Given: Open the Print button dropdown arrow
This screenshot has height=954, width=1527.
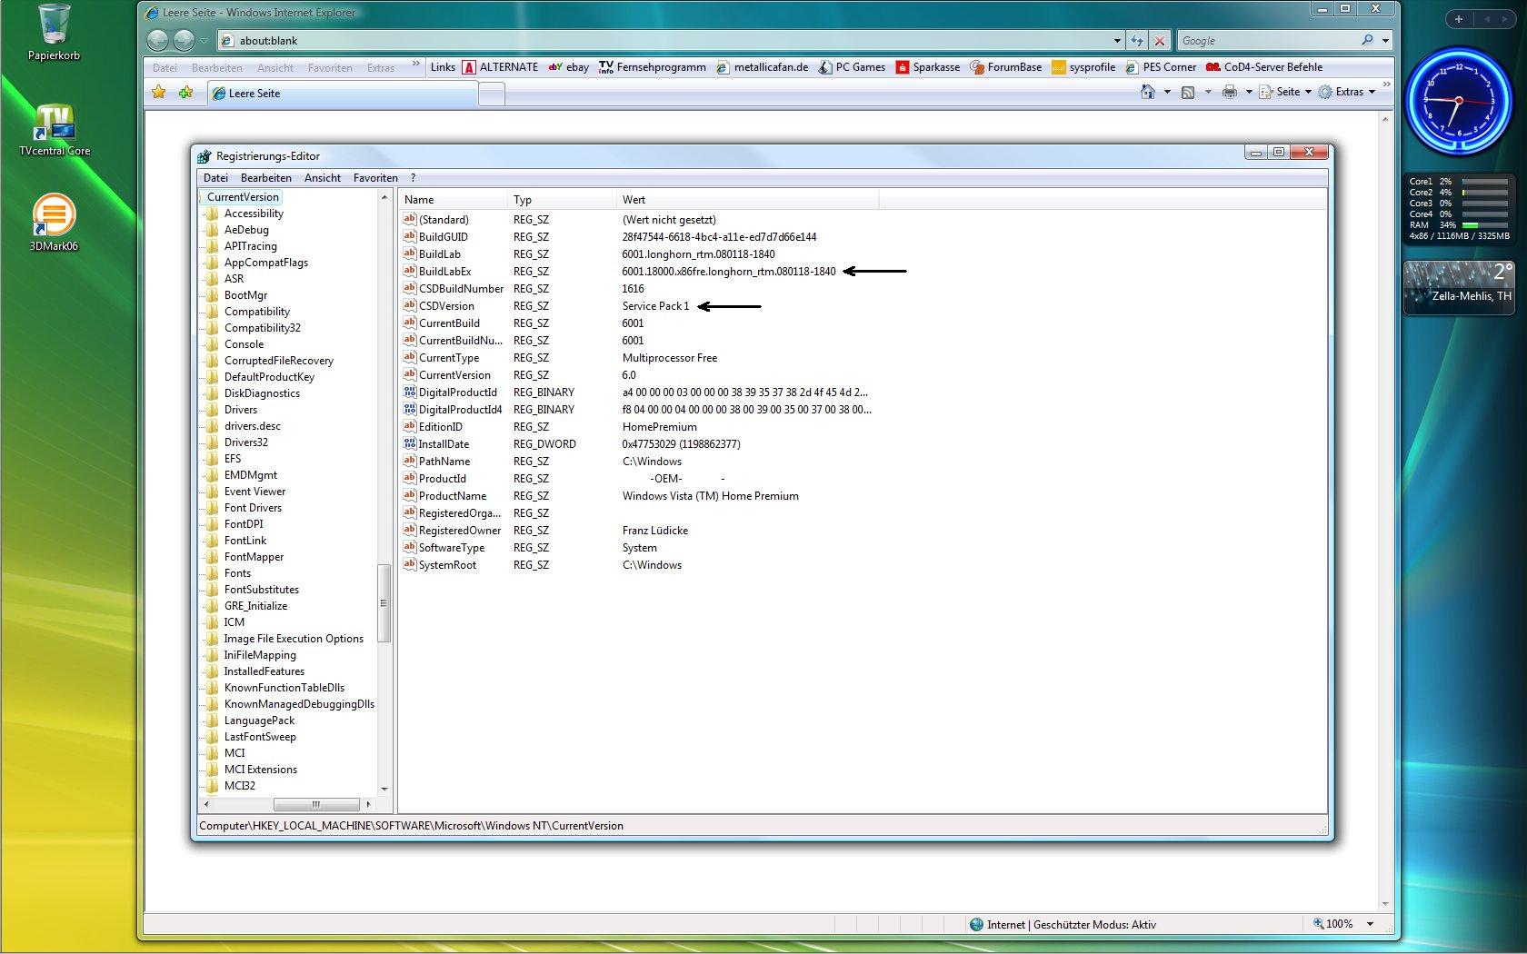Looking at the screenshot, I should tap(1249, 92).
